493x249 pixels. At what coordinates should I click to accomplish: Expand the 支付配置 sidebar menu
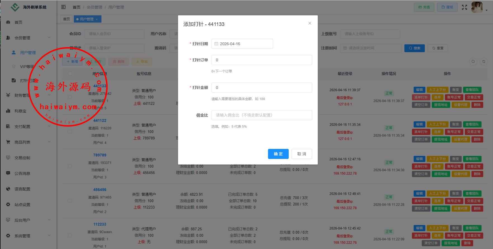49,126
